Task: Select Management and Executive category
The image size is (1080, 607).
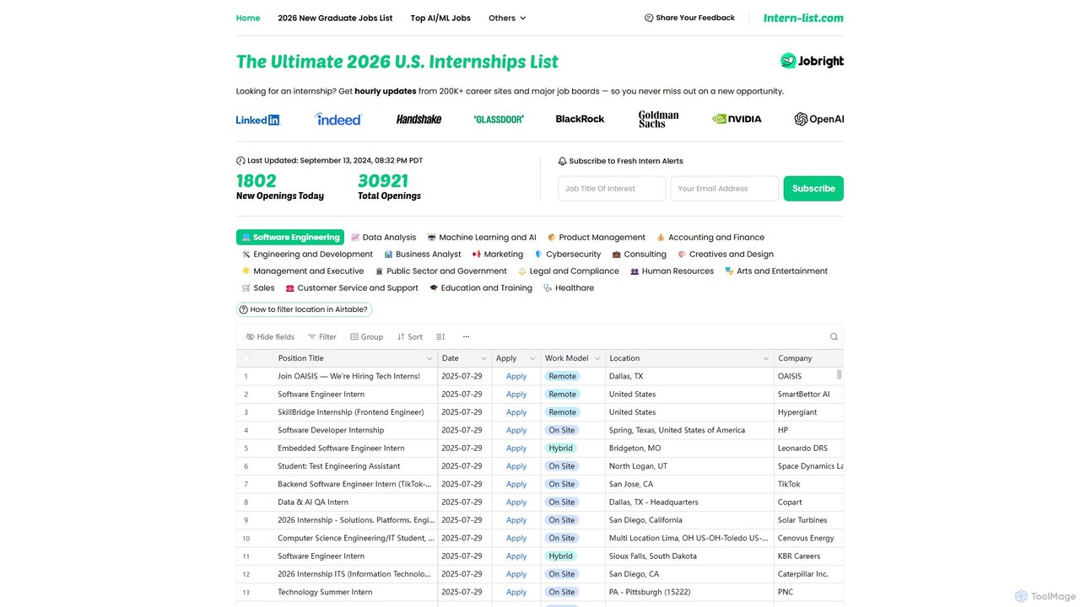Action: click(302, 271)
